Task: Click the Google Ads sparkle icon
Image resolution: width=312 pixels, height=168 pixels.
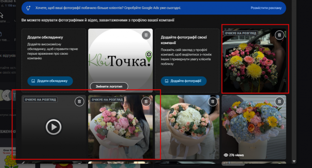Action: point(28,8)
